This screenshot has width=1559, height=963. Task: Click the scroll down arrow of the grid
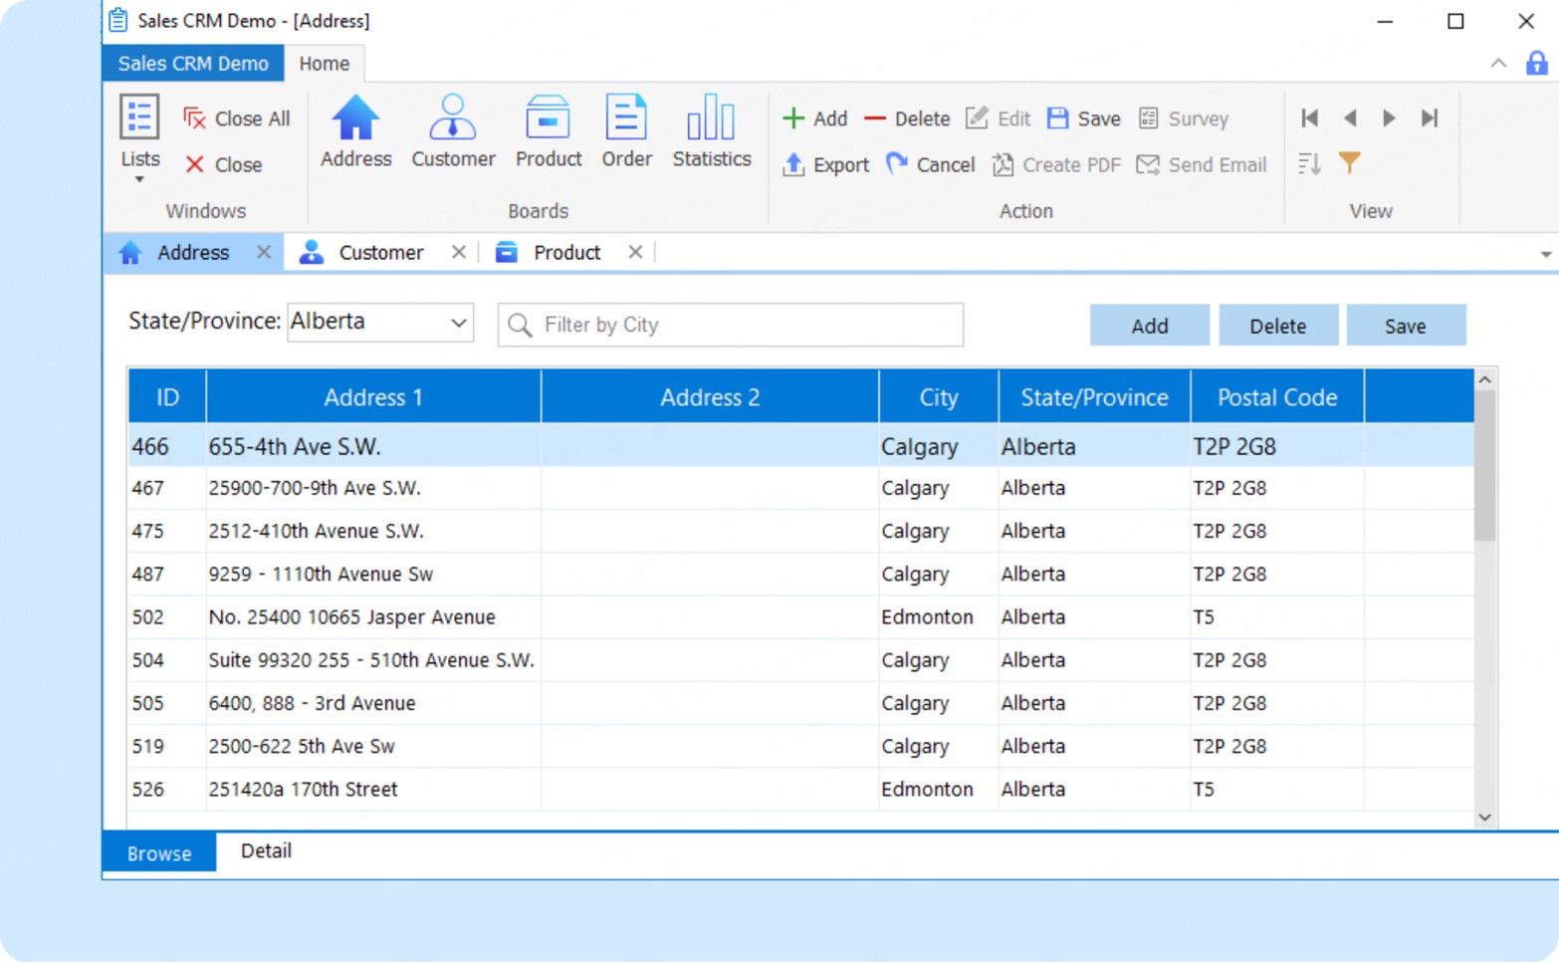(1484, 818)
